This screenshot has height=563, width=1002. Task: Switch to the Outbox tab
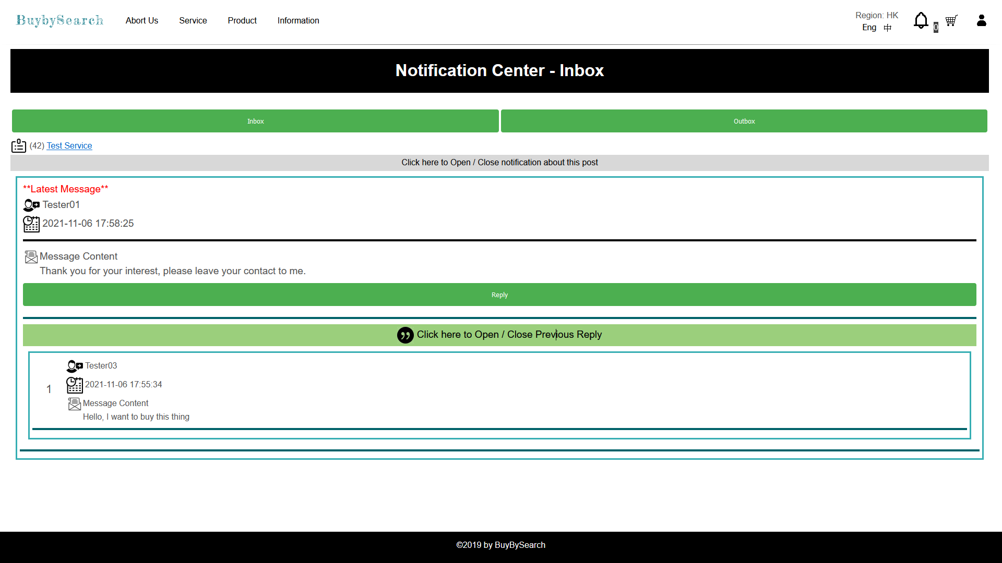744,121
